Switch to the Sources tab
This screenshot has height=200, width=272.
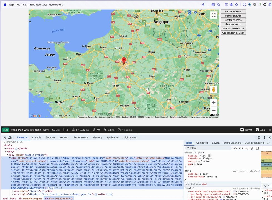click(x=50, y=137)
